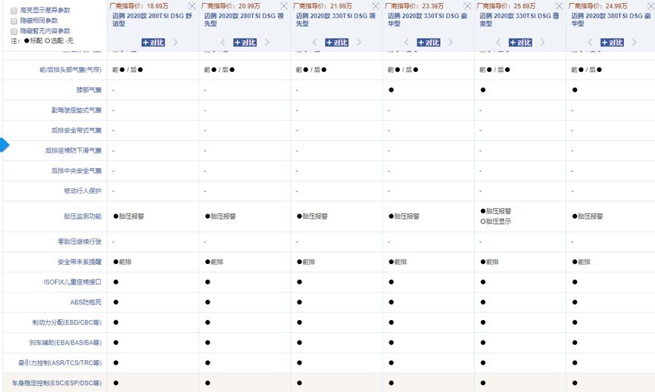
Task: Click the 车身稳定控制(ESC/ESP/DSC等) row label
Action: pyautogui.click(x=57, y=383)
